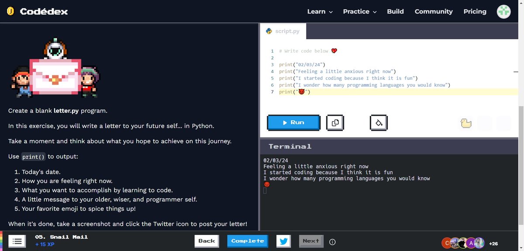
Task: Open the user profile avatar
Action: tap(504, 12)
